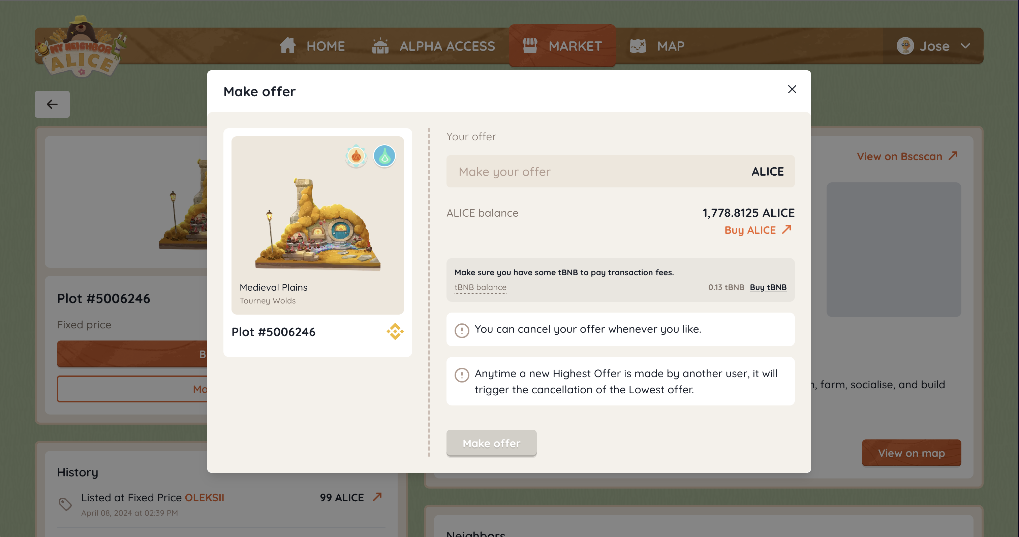
Task: Close the Make offer dialog
Action: (792, 89)
